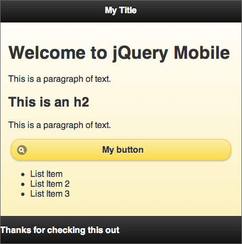This screenshot has width=242, height=244.
Task: Click the word jQuery in the main heading
Action: (x=140, y=53)
